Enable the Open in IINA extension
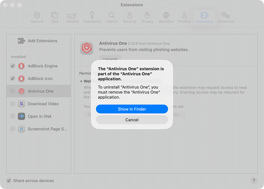The width and height of the screenshot is (264, 189). coord(13,116)
